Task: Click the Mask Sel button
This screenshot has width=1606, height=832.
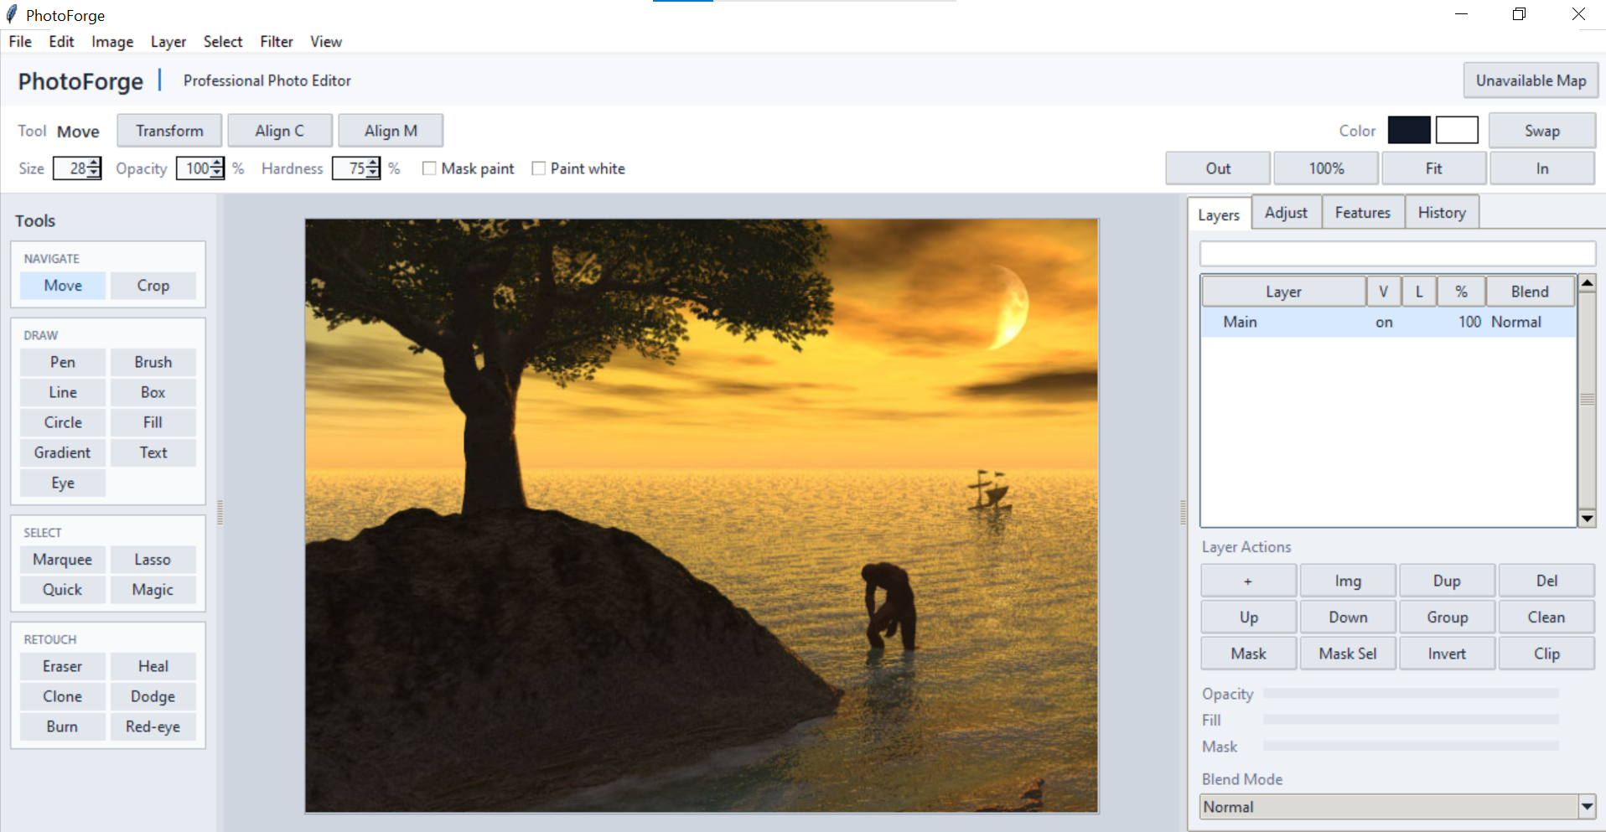Action: tap(1348, 654)
